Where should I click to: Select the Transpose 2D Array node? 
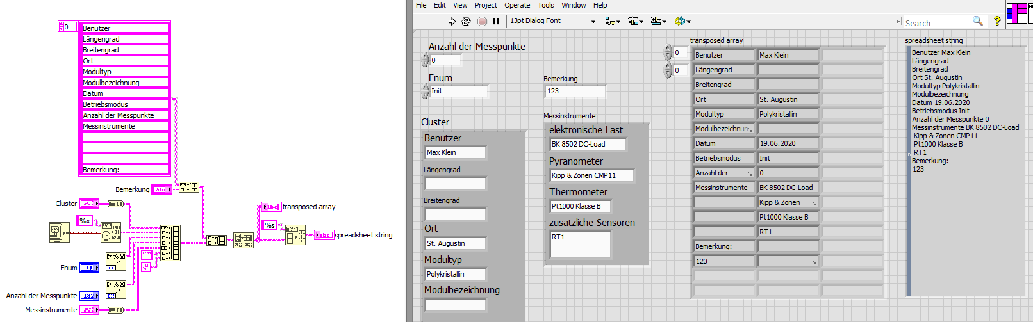coord(244,241)
